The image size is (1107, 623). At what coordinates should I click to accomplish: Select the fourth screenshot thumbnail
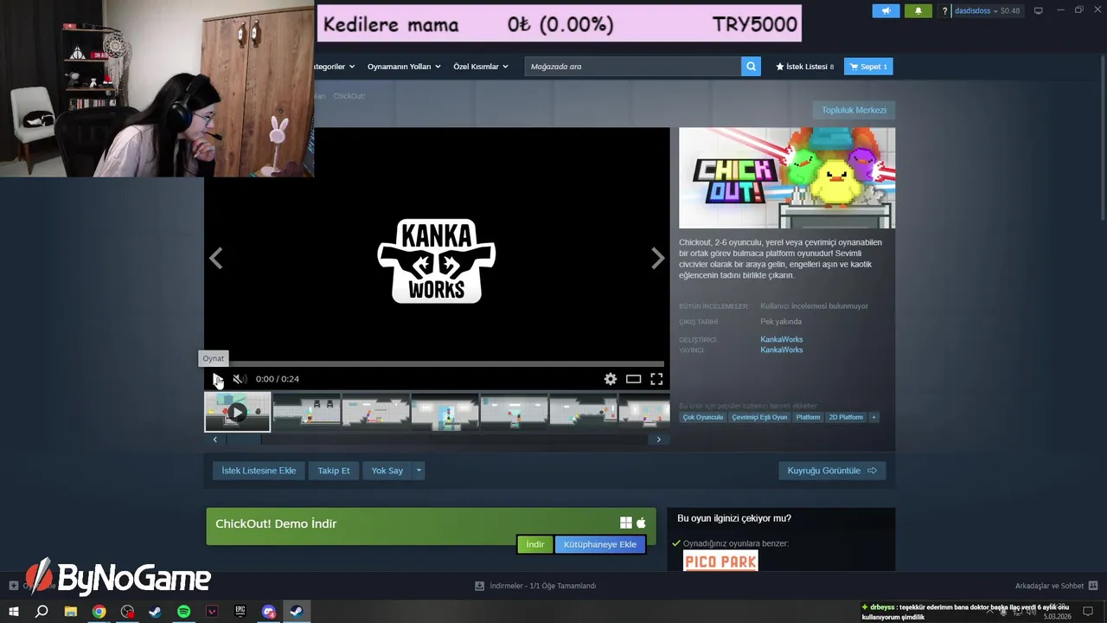coord(445,412)
